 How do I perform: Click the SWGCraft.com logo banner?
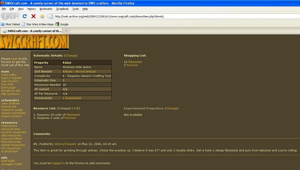[x=34, y=41]
